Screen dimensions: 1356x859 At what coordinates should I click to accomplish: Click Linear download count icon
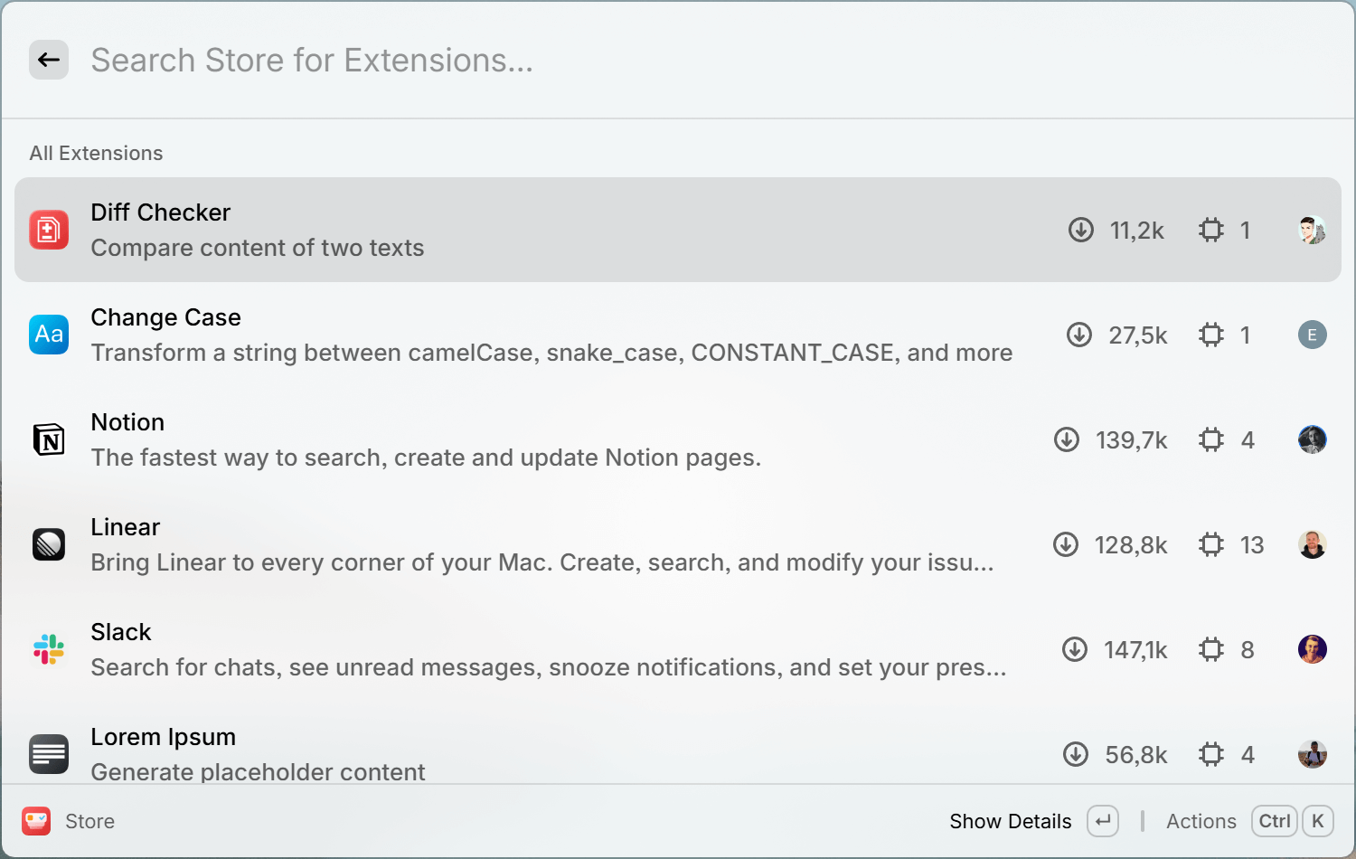click(1066, 544)
